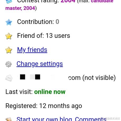Click the watermark text at bottom right
This screenshot has height=121, width=121.
(x=109, y=118)
